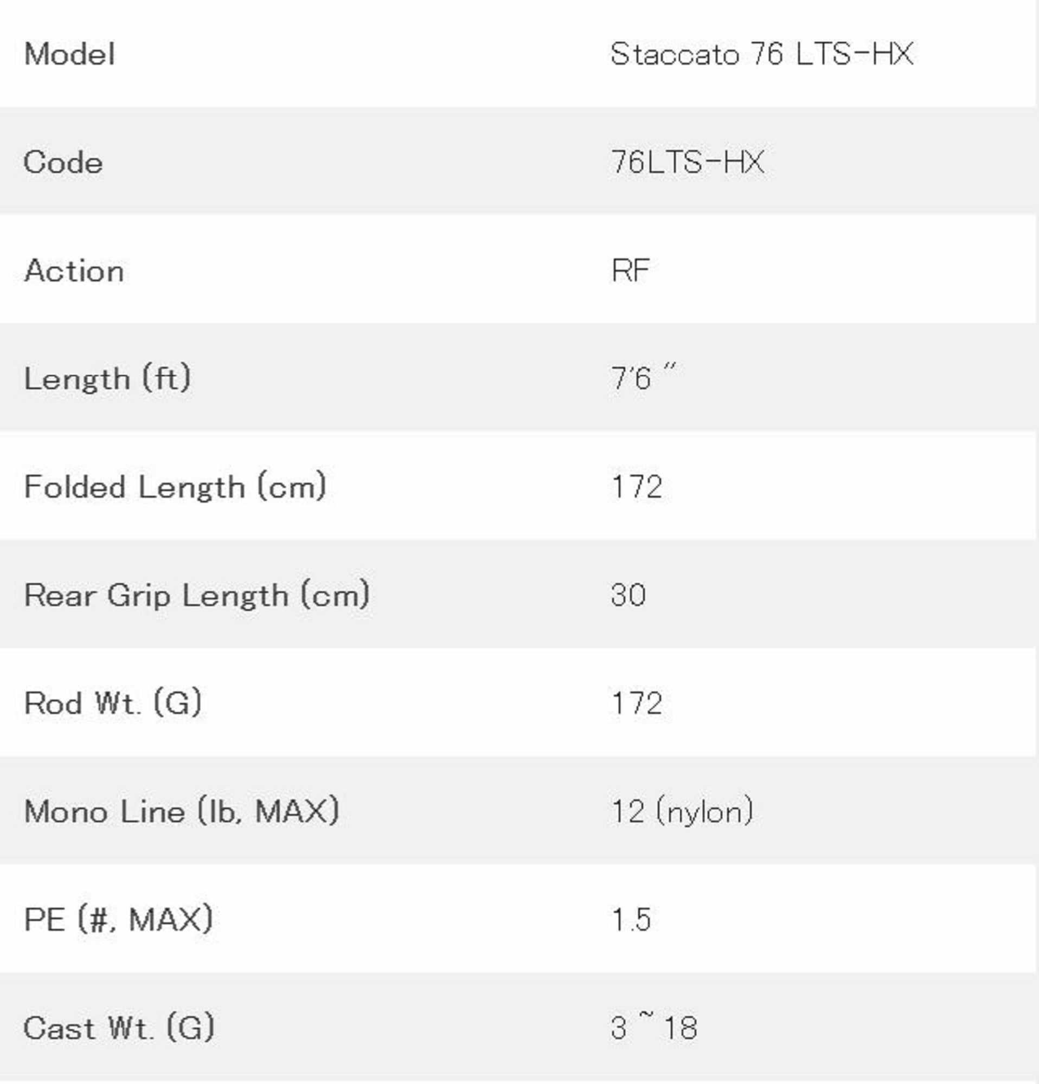
Task: Select the rod weight value 172
Action: (x=636, y=704)
